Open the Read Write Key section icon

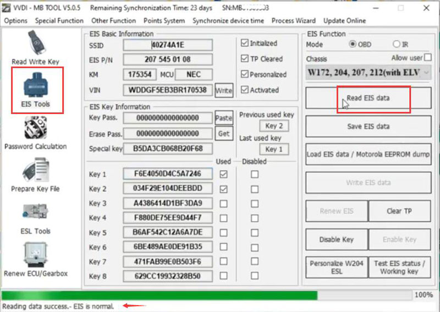click(x=37, y=43)
